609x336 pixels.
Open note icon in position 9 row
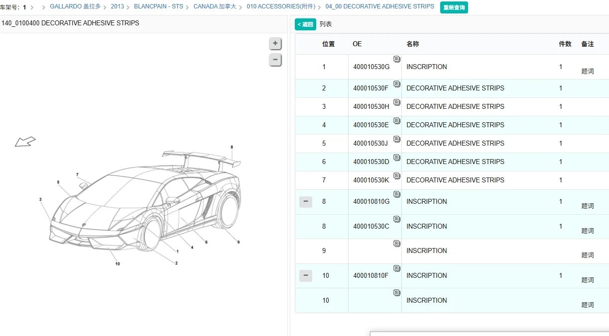(x=397, y=244)
